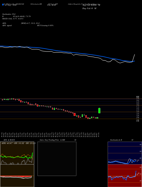The width and height of the screenshot is (142, 187).
Task: Click the "Avg Vol: 0.056 M" value
Action: pyautogui.click(x=91, y=5)
